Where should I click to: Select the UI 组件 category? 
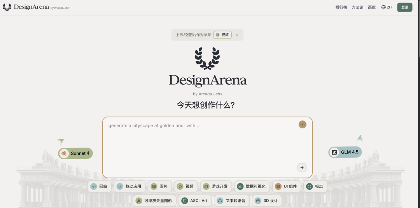(286, 186)
